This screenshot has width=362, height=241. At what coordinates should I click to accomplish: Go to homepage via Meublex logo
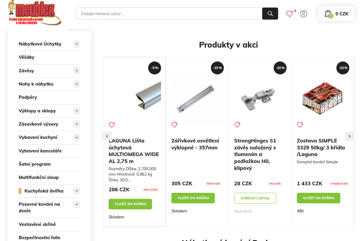[35, 13]
